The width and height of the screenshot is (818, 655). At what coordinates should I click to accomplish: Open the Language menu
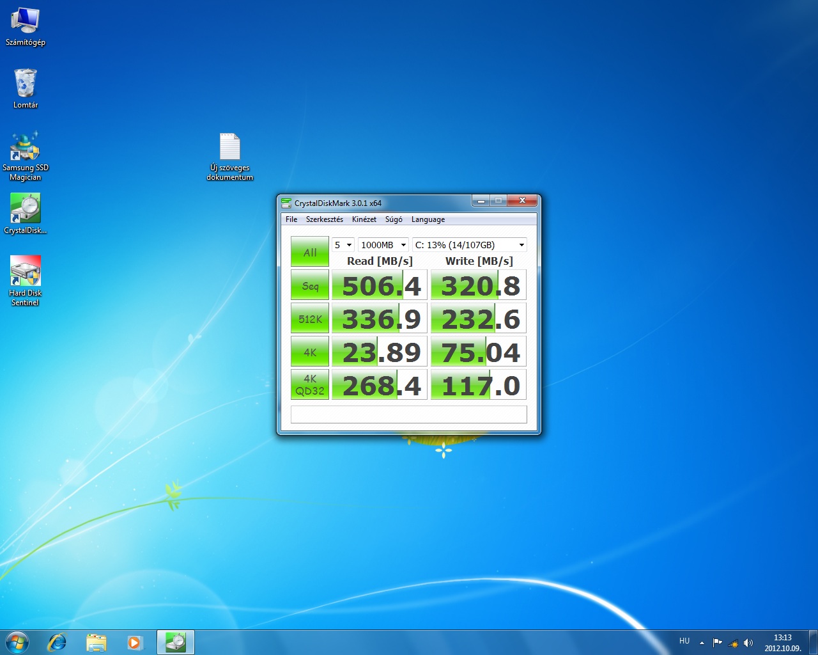tap(428, 219)
